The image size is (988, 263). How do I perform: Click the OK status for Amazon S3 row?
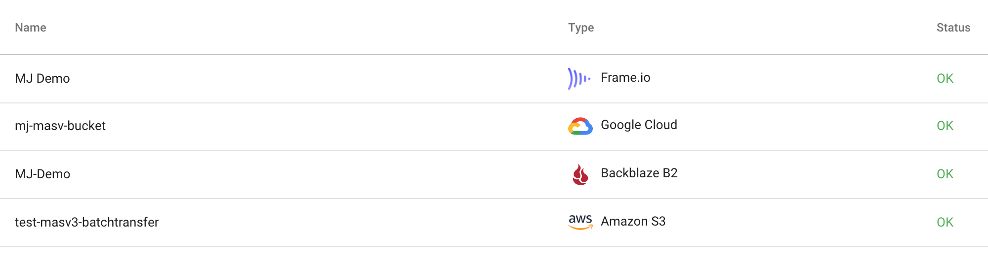click(945, 222)
